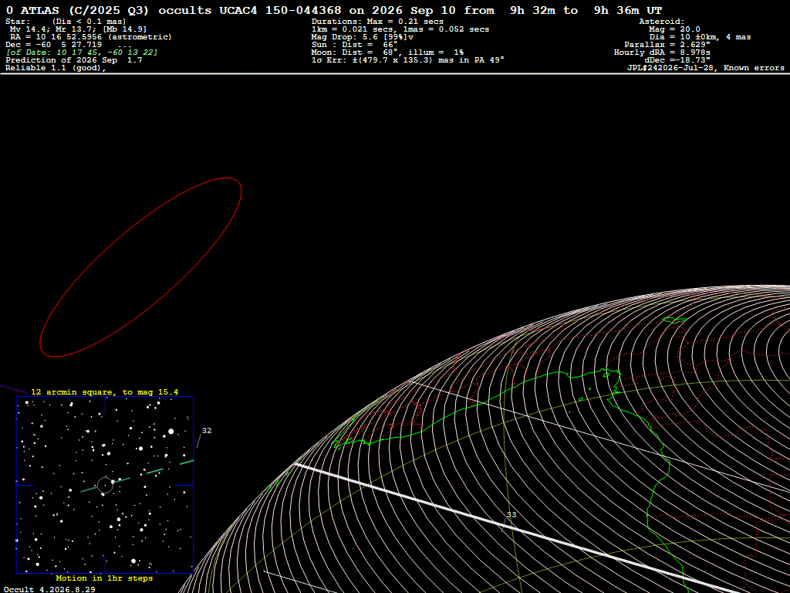Click the brightest star in finder chart
The width and height of the screenshot is (790, 593).
pos(171,431)
